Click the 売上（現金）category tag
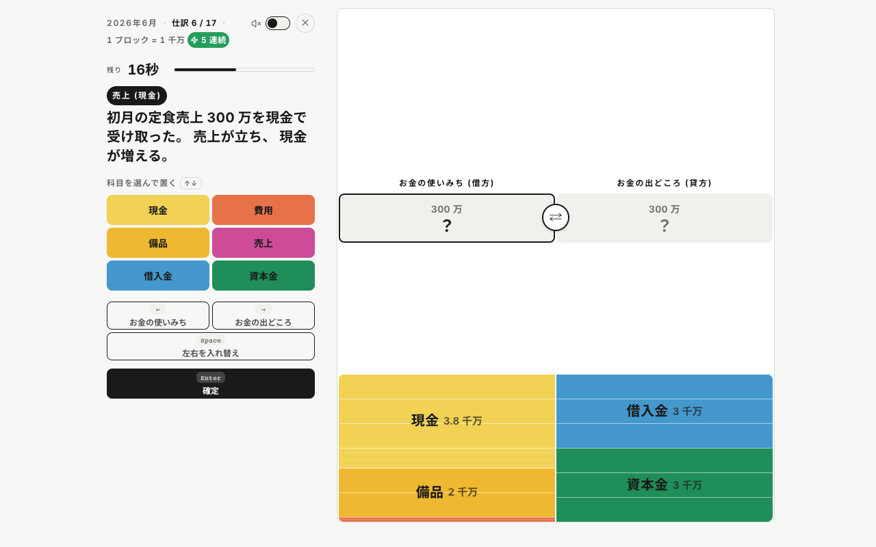Image resolution: width=876 pixels, height=547 pixels. [137, 96]
